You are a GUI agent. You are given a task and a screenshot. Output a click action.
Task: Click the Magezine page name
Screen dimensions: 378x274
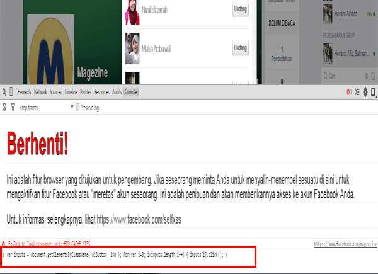pyautogui.click(x=93, y=72)
